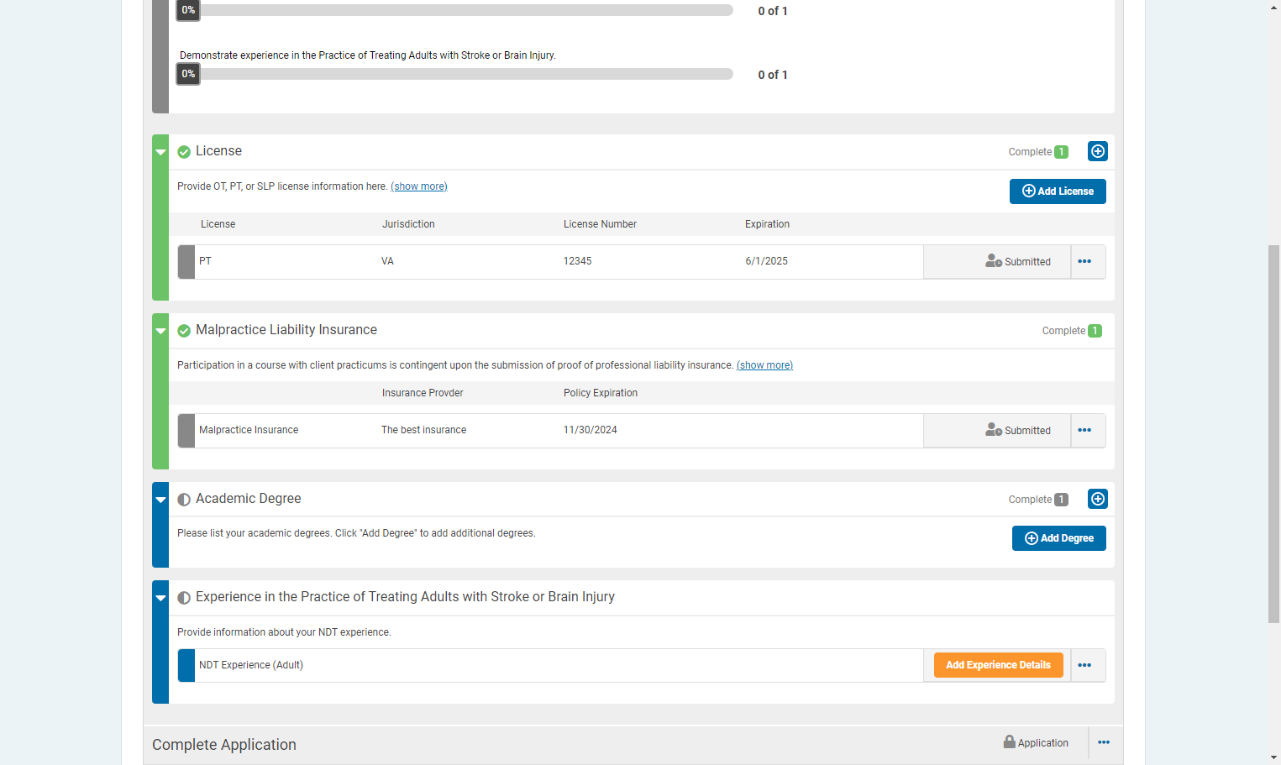Open the three-dot menu for PT license row
Image resolution: width=1281 pixels, height=765 pixels.
coord(1084,262)
